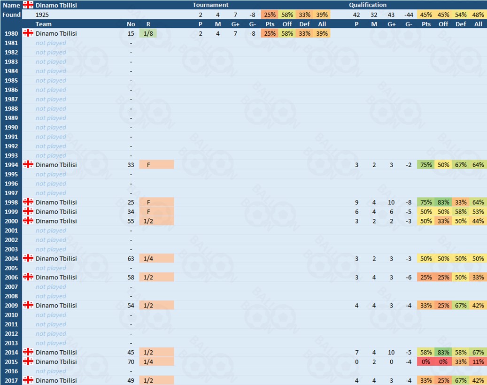This screenshot has height=385, width=487.
Task: Click the 'not played' entry for 1987
Action: point(51,99)
